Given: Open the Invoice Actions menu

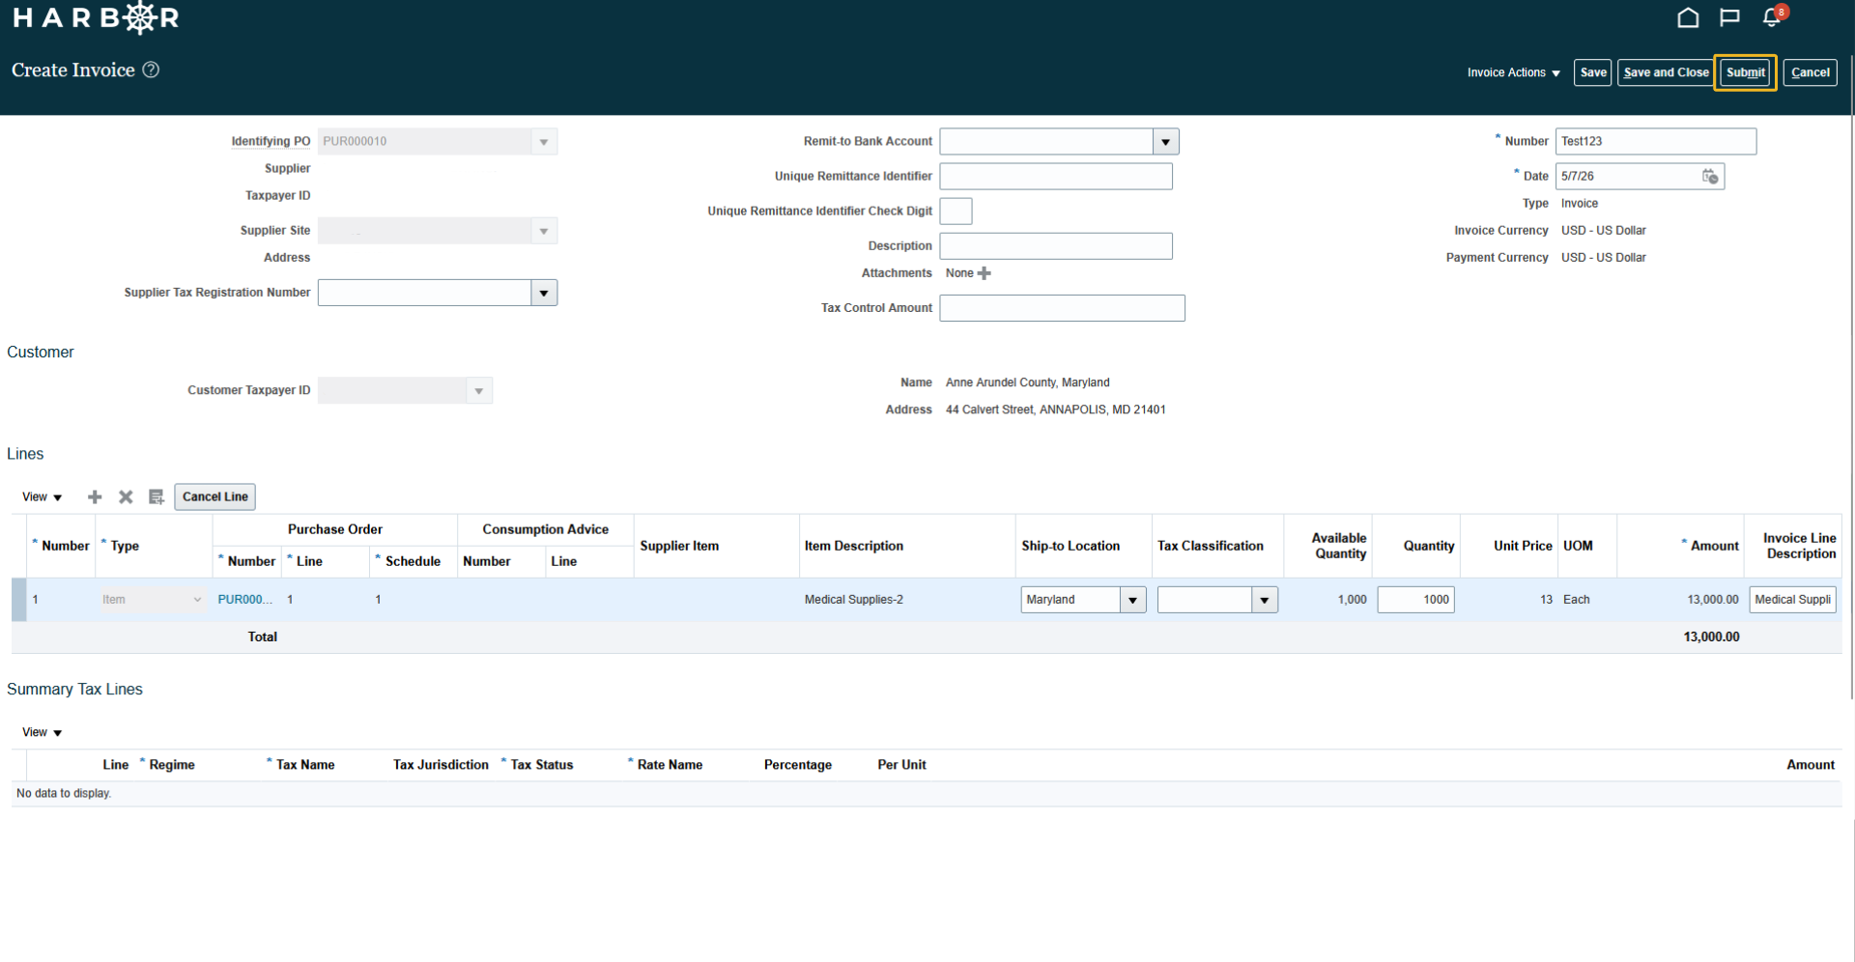Looking at the screenshot, I should point(1513,72).
